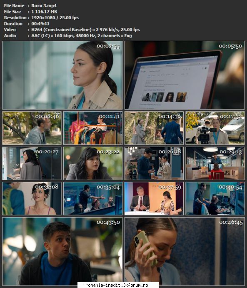Open the frame timestamped 00:08:46
This screenshot has height=288, width=247.
click(x=32, y=128)
